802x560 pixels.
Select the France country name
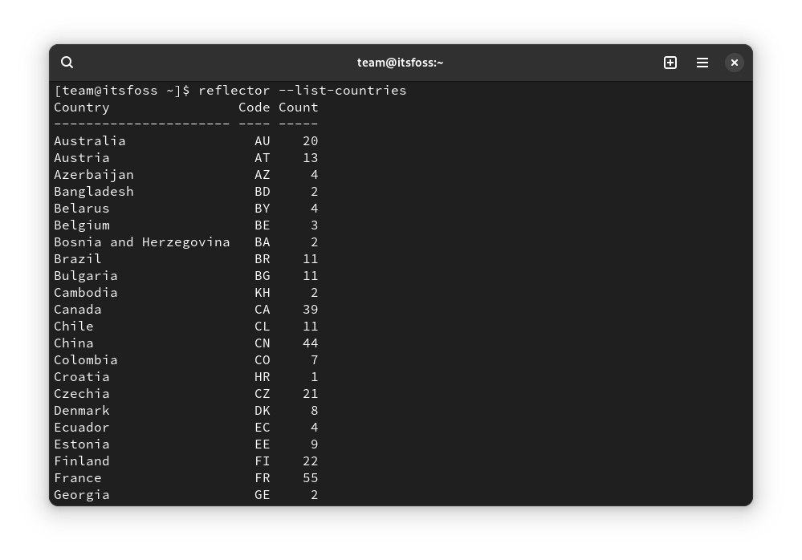(x=78, y=478)
